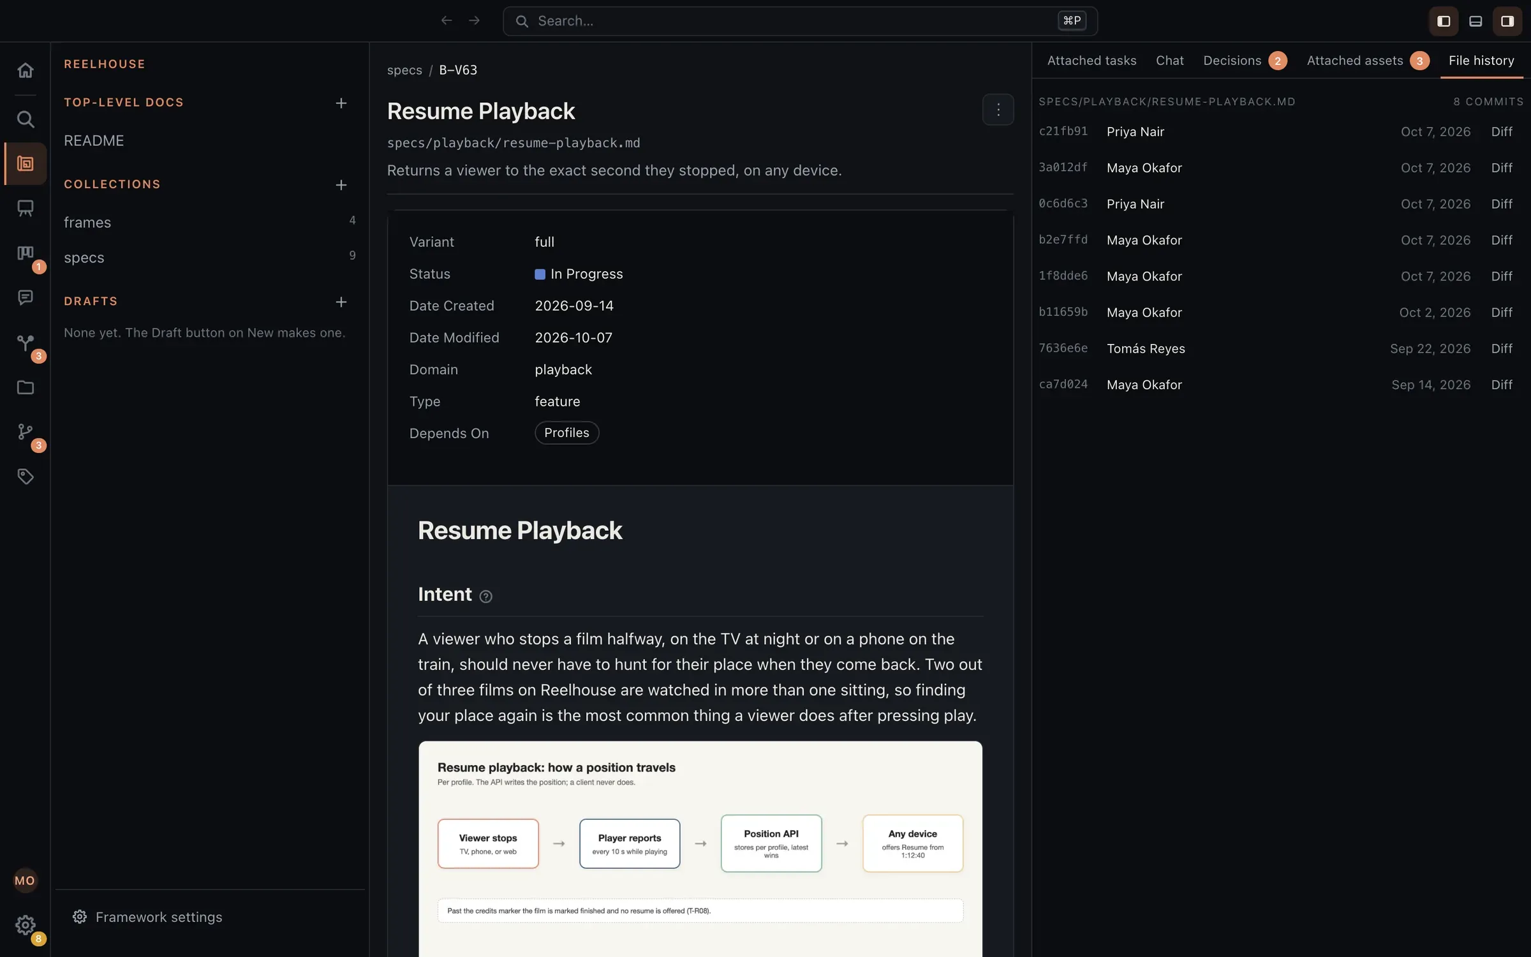Focus the Search input field
The image size is (1531, 957).
(800, 21)
